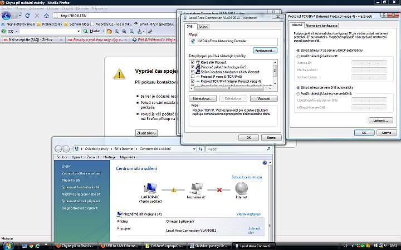Launch Internet Explorer from quick launch
Image resolution: width=401 pixels, height=250 pixels.
38,246
